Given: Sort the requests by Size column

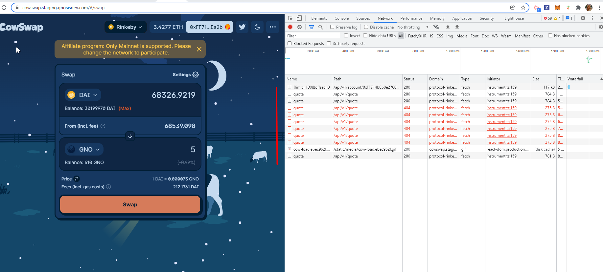Looking at the screenshot, I should 544,79.
